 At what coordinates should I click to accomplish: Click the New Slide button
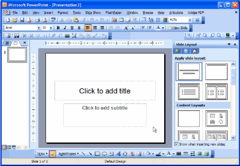click(177, 28)
